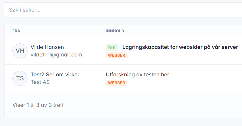Click email vilde1111@gmail.com
This screenshot has height=126, width=242.
point(56,55)
